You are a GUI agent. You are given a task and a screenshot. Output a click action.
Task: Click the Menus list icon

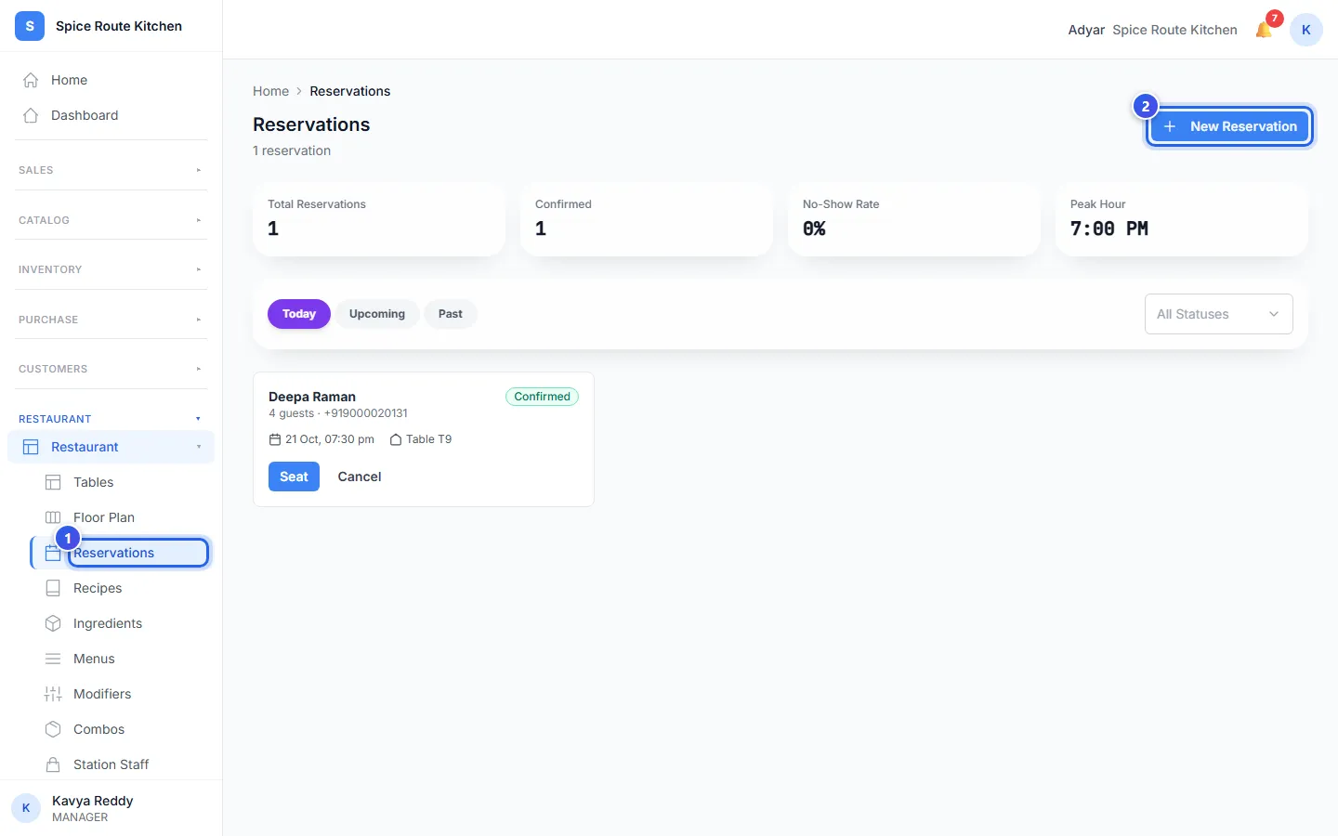53,659
